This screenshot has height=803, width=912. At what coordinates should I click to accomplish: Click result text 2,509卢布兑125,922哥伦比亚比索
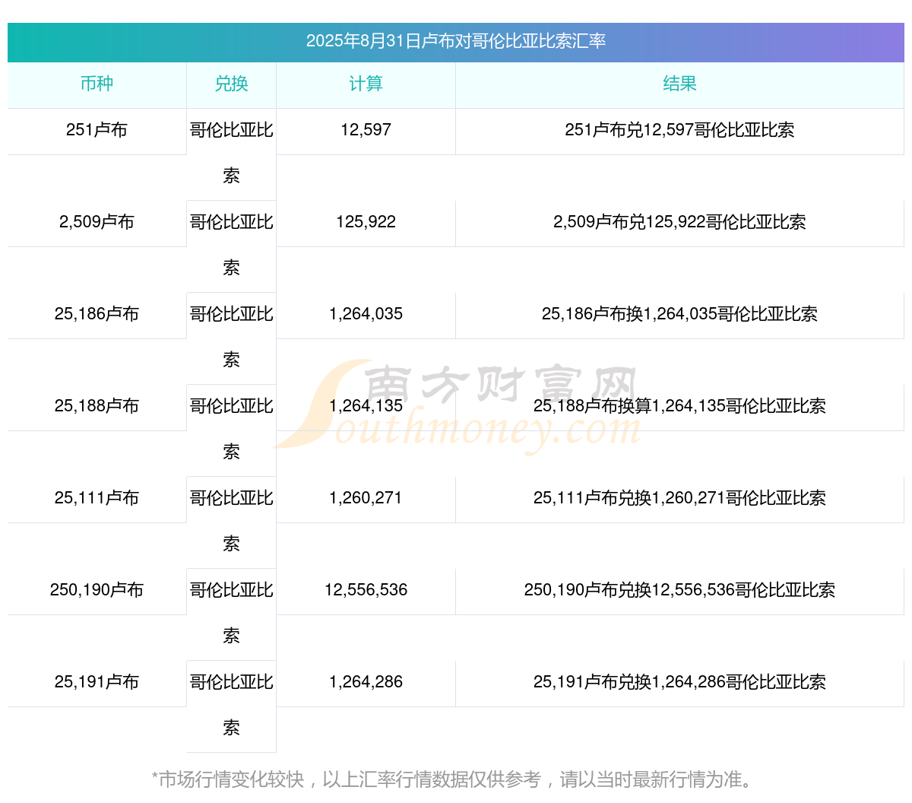pos(679,222)
